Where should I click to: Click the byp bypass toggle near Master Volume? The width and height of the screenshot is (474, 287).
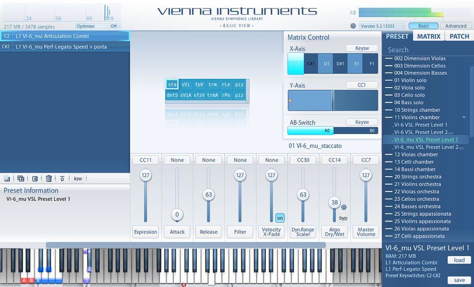tap(343, 218)
